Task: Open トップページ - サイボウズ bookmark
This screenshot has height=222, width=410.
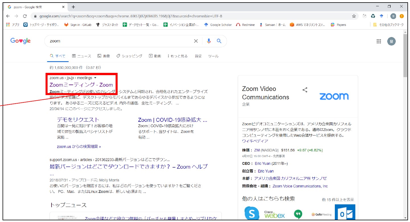Action: [x=41, y=25]
